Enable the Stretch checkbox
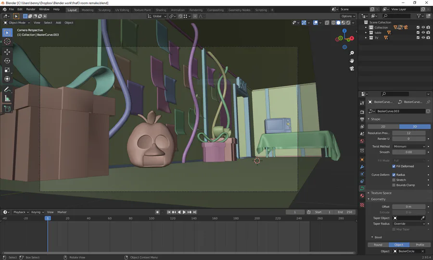The height and width of the screenshot is (260, 433). 395,180
